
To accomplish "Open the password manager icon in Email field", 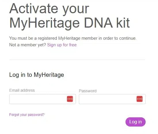I will (x=70, y=99).
